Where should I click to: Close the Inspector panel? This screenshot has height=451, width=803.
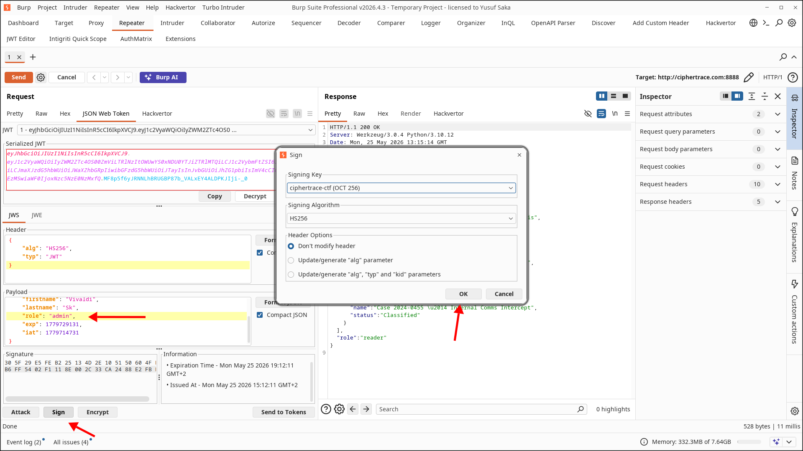[x=778, y=96]
